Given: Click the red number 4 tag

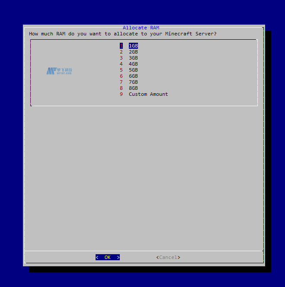Looking at the screenshot, I should click(x=122, y=64).
